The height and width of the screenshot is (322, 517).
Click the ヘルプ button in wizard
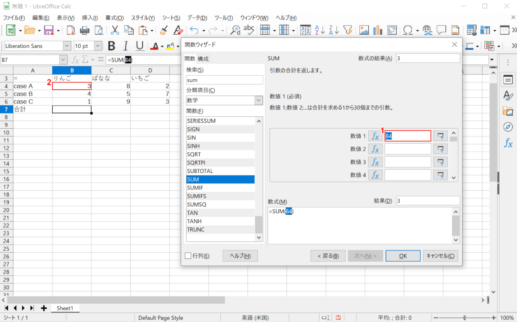point(240,256)
